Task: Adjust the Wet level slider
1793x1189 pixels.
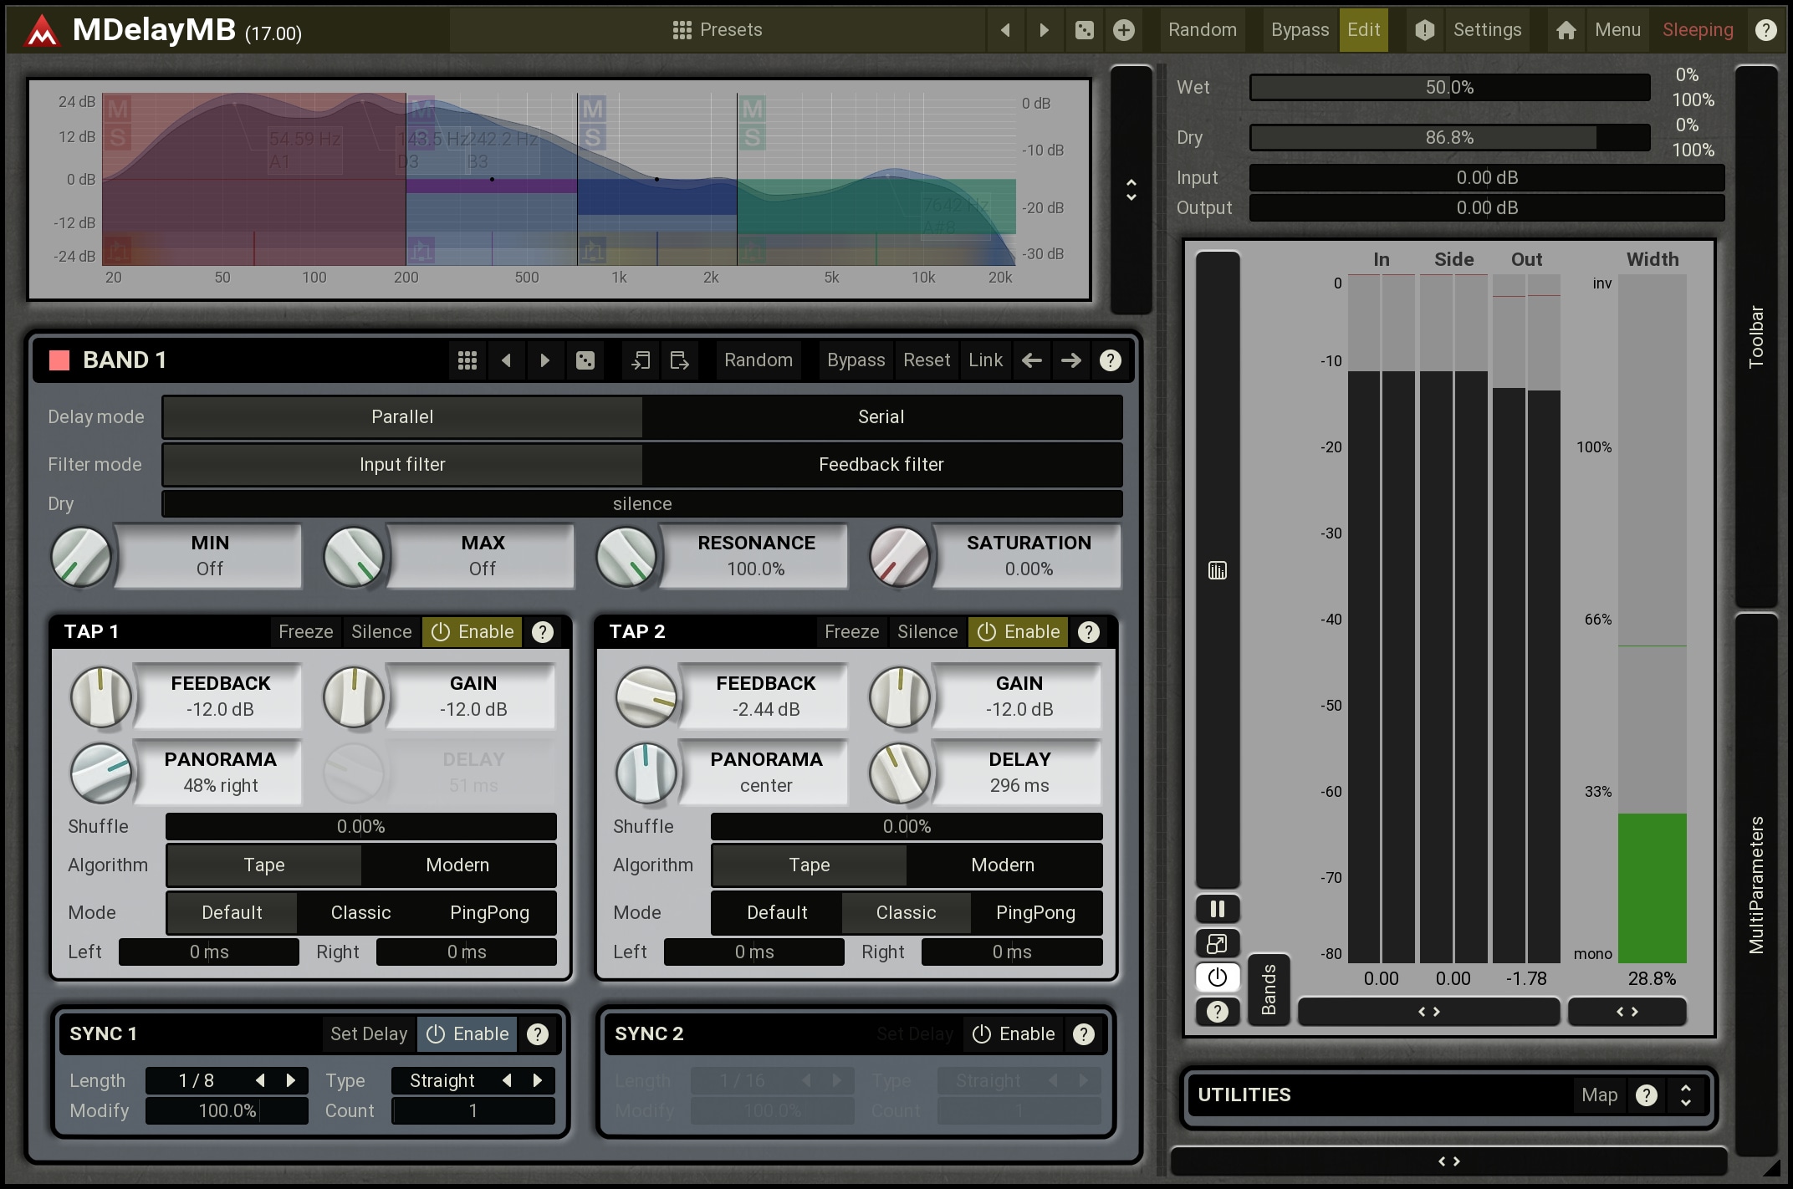Action: click(1449, 88)
